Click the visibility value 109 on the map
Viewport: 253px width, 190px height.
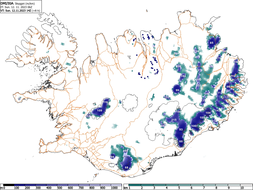pyautogui.click(x=99, y=110)
